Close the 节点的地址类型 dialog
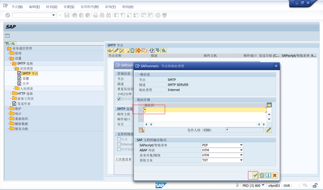The height and width of the screenshot is (190, 323). [276, 66]
